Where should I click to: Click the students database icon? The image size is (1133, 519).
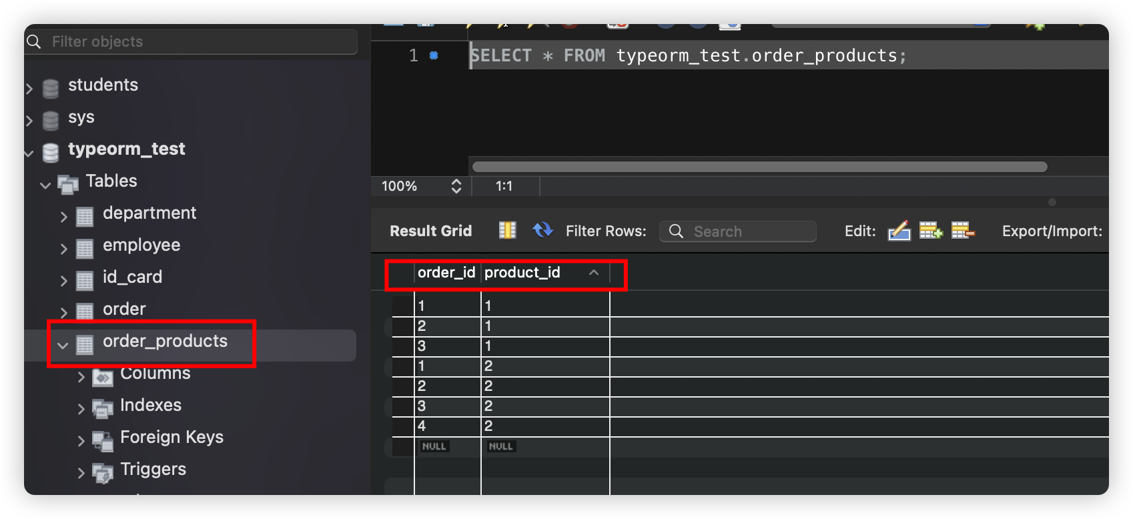tap(51, 88)
